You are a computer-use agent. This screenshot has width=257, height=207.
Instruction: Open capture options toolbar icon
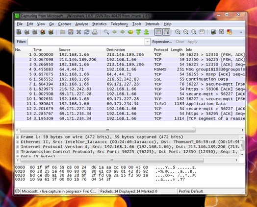27,32
